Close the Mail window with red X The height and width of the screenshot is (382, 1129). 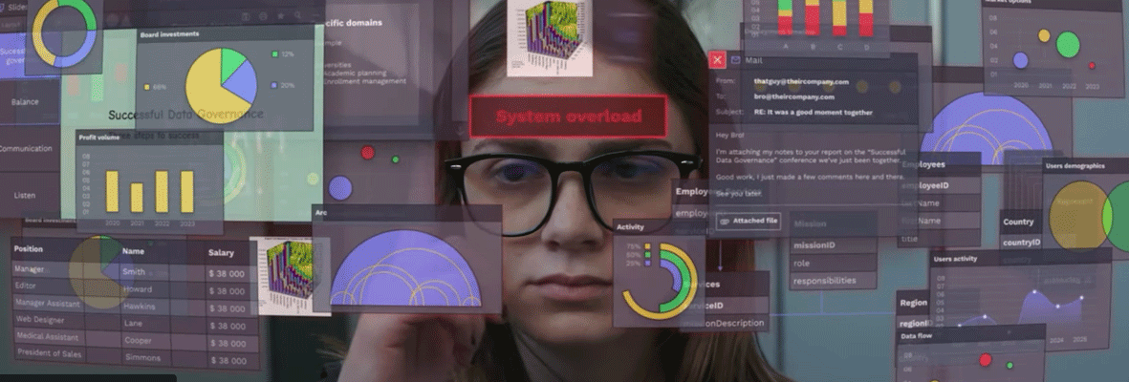click(x=716, y=60)
